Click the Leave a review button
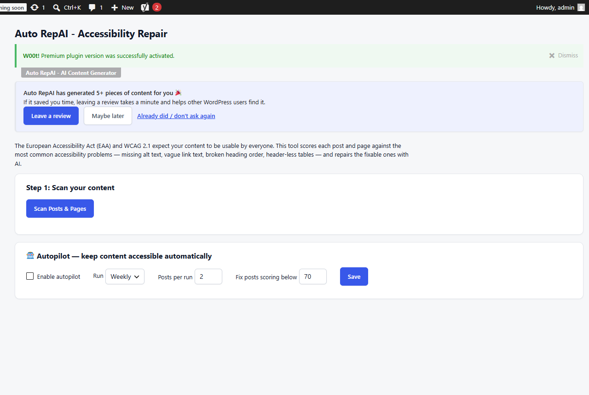This screenshot has width=589, height=395. tap(51, 116)
